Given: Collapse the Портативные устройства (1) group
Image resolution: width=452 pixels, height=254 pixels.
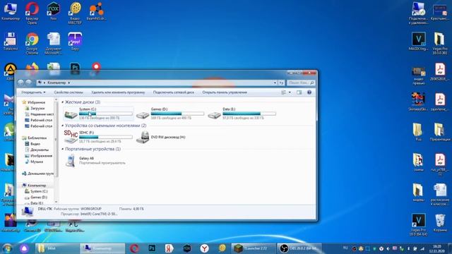Looking at the screenshot, I should coord(63,149).
